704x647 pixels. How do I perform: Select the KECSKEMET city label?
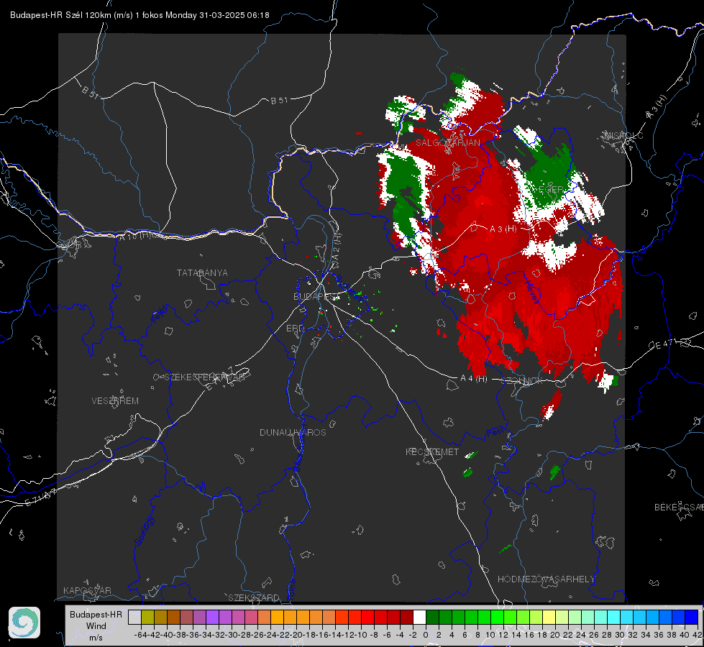tap(432, 452)
